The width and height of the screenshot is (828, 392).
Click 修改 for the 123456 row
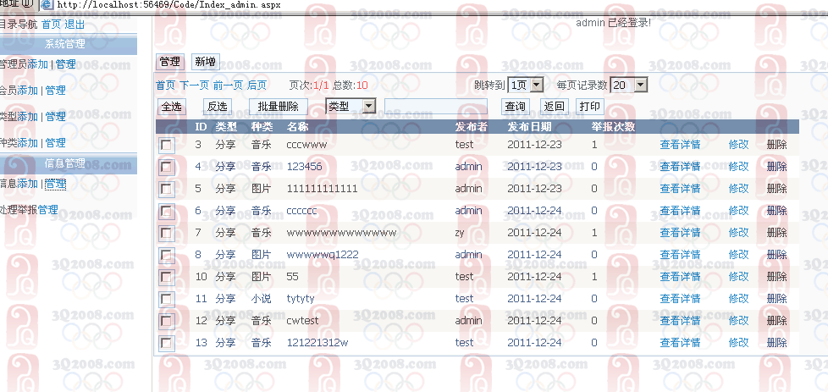[739, 167]
